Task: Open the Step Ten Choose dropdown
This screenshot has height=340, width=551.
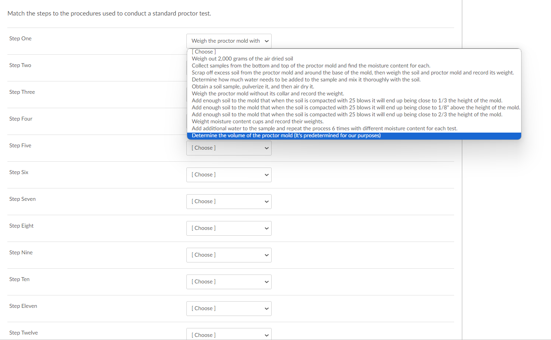Action: [229, 281]
